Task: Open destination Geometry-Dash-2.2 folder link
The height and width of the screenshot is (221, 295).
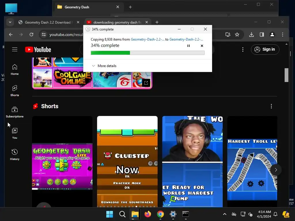Action: click(x=186, y=39)
